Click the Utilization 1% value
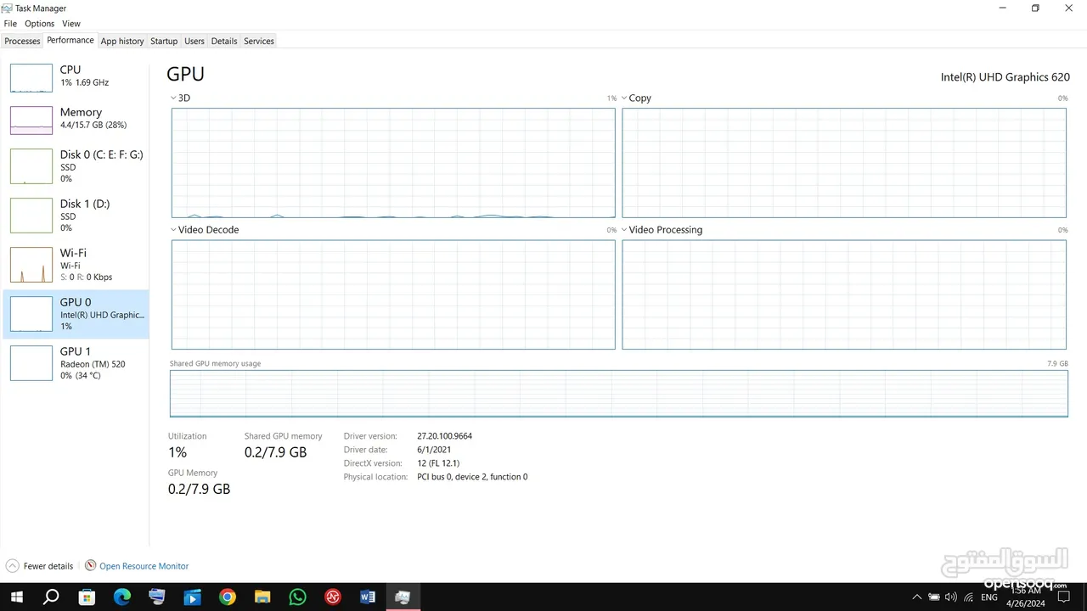 click(177, 452)
